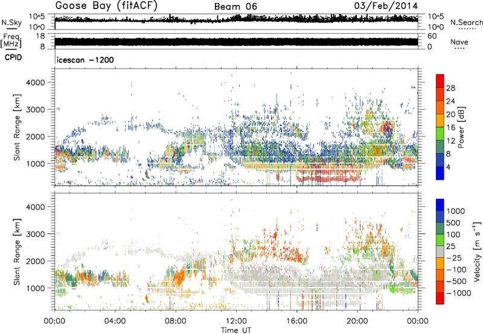
Task: Click the '04:00' time axis label
Action: [x=115, y=321]
